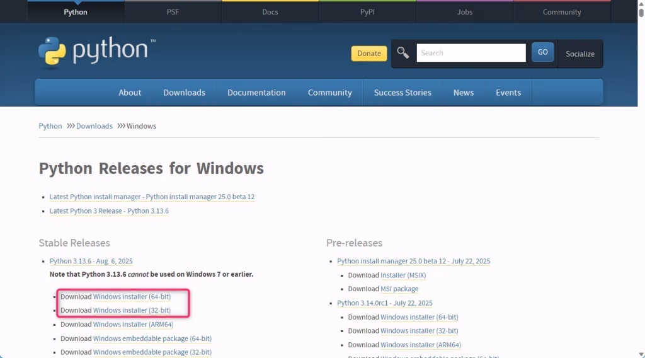Open the News navigation menu
Image resolution: width=645 pixels, height=358 pixels.
(x=464, y=93)
